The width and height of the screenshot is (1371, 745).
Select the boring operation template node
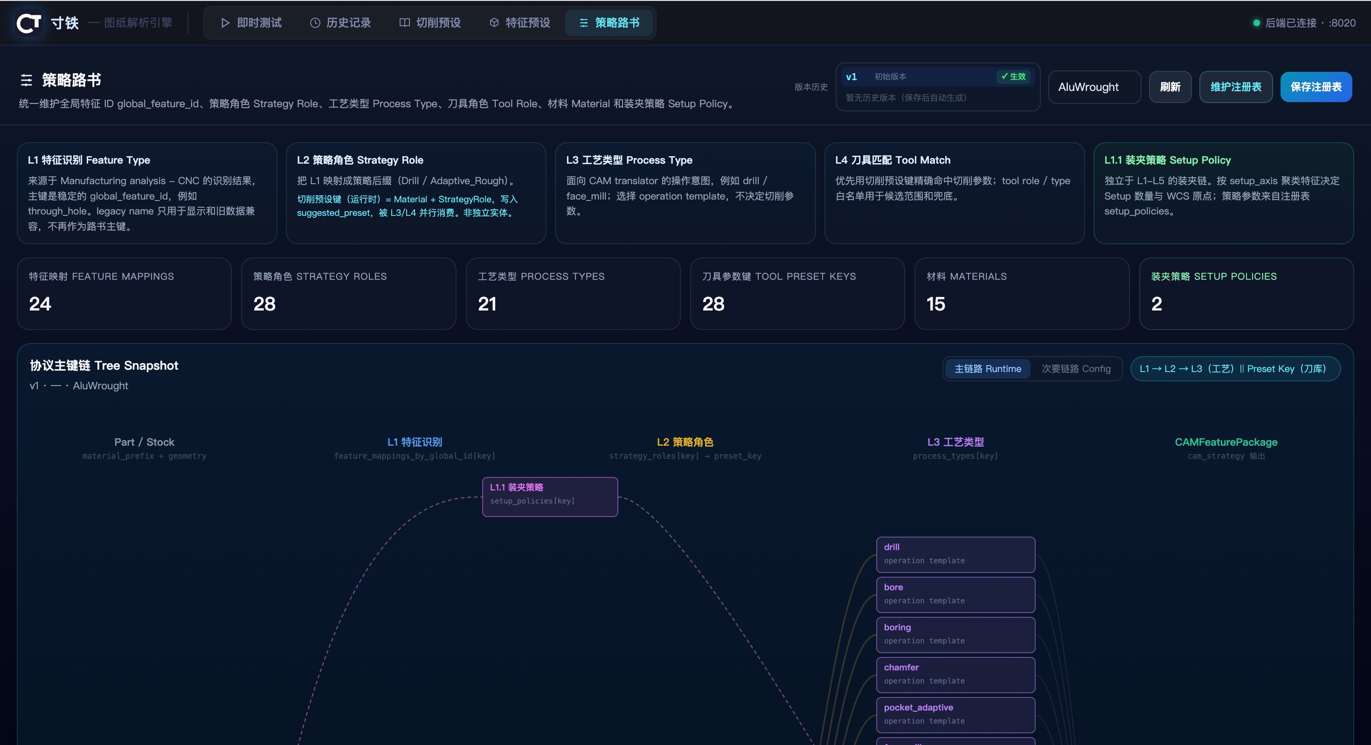point(956,635)
